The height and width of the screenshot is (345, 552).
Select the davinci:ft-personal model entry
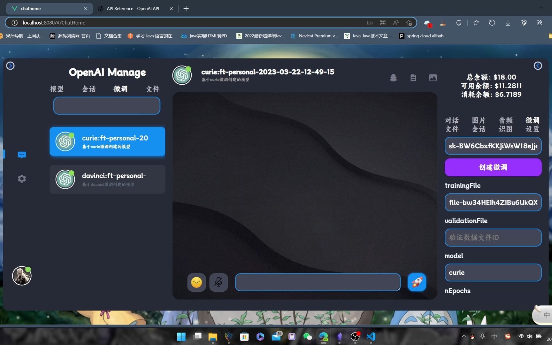pyautogui.click(x=107, y=179)
